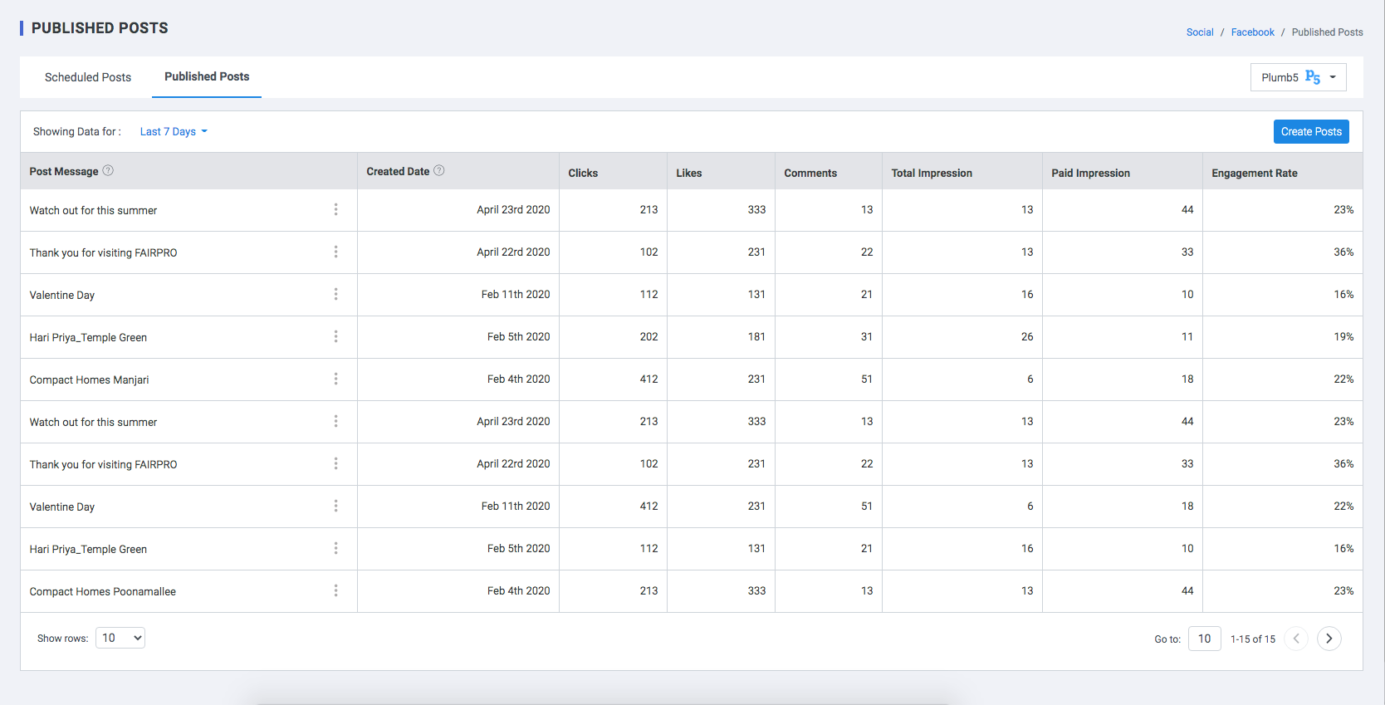Click the 19% engagement rate value
The width and height of the screenshot is (1385, 705).
[1343, 336]
